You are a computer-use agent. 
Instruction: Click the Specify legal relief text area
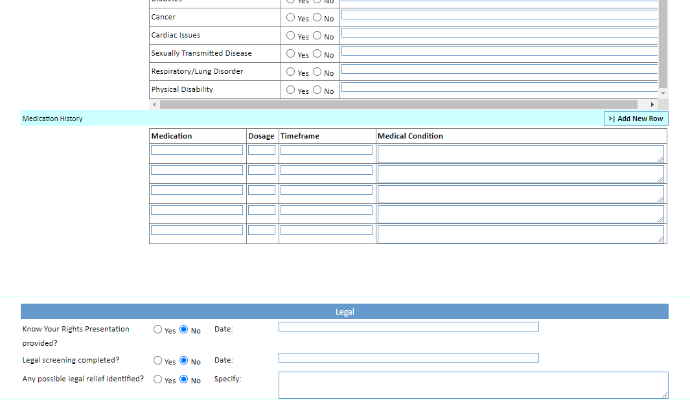tap(473, 385)
